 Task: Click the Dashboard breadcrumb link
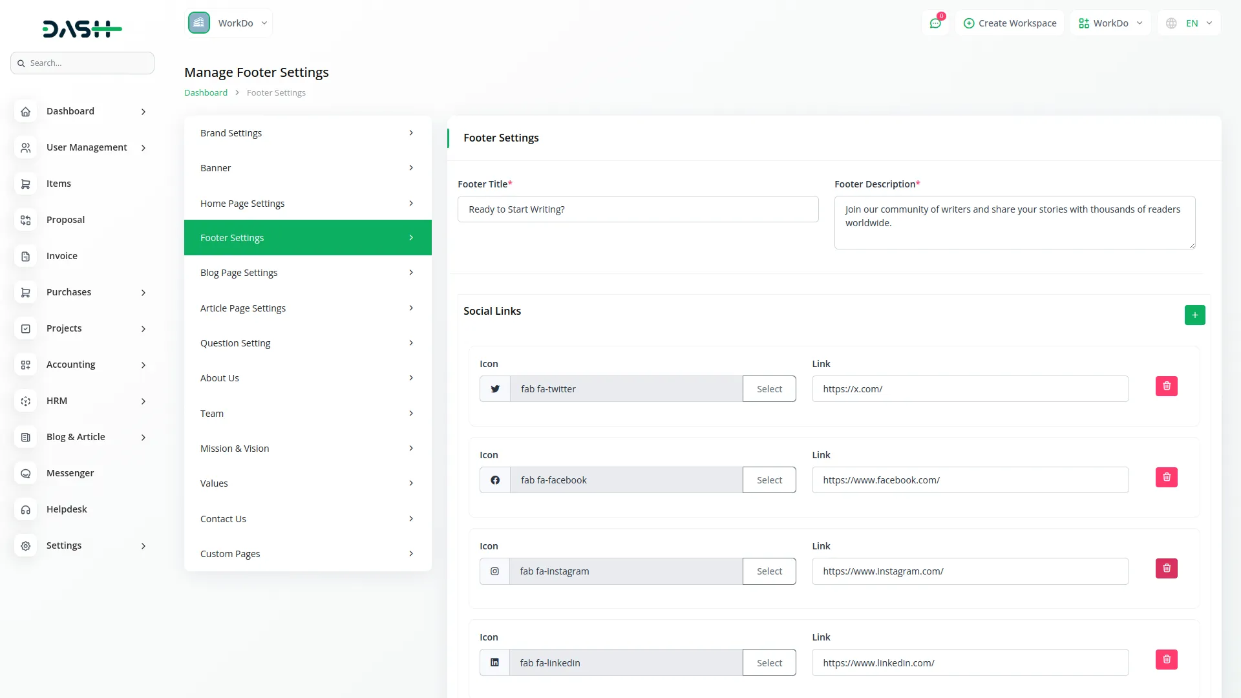click(206, 93)
